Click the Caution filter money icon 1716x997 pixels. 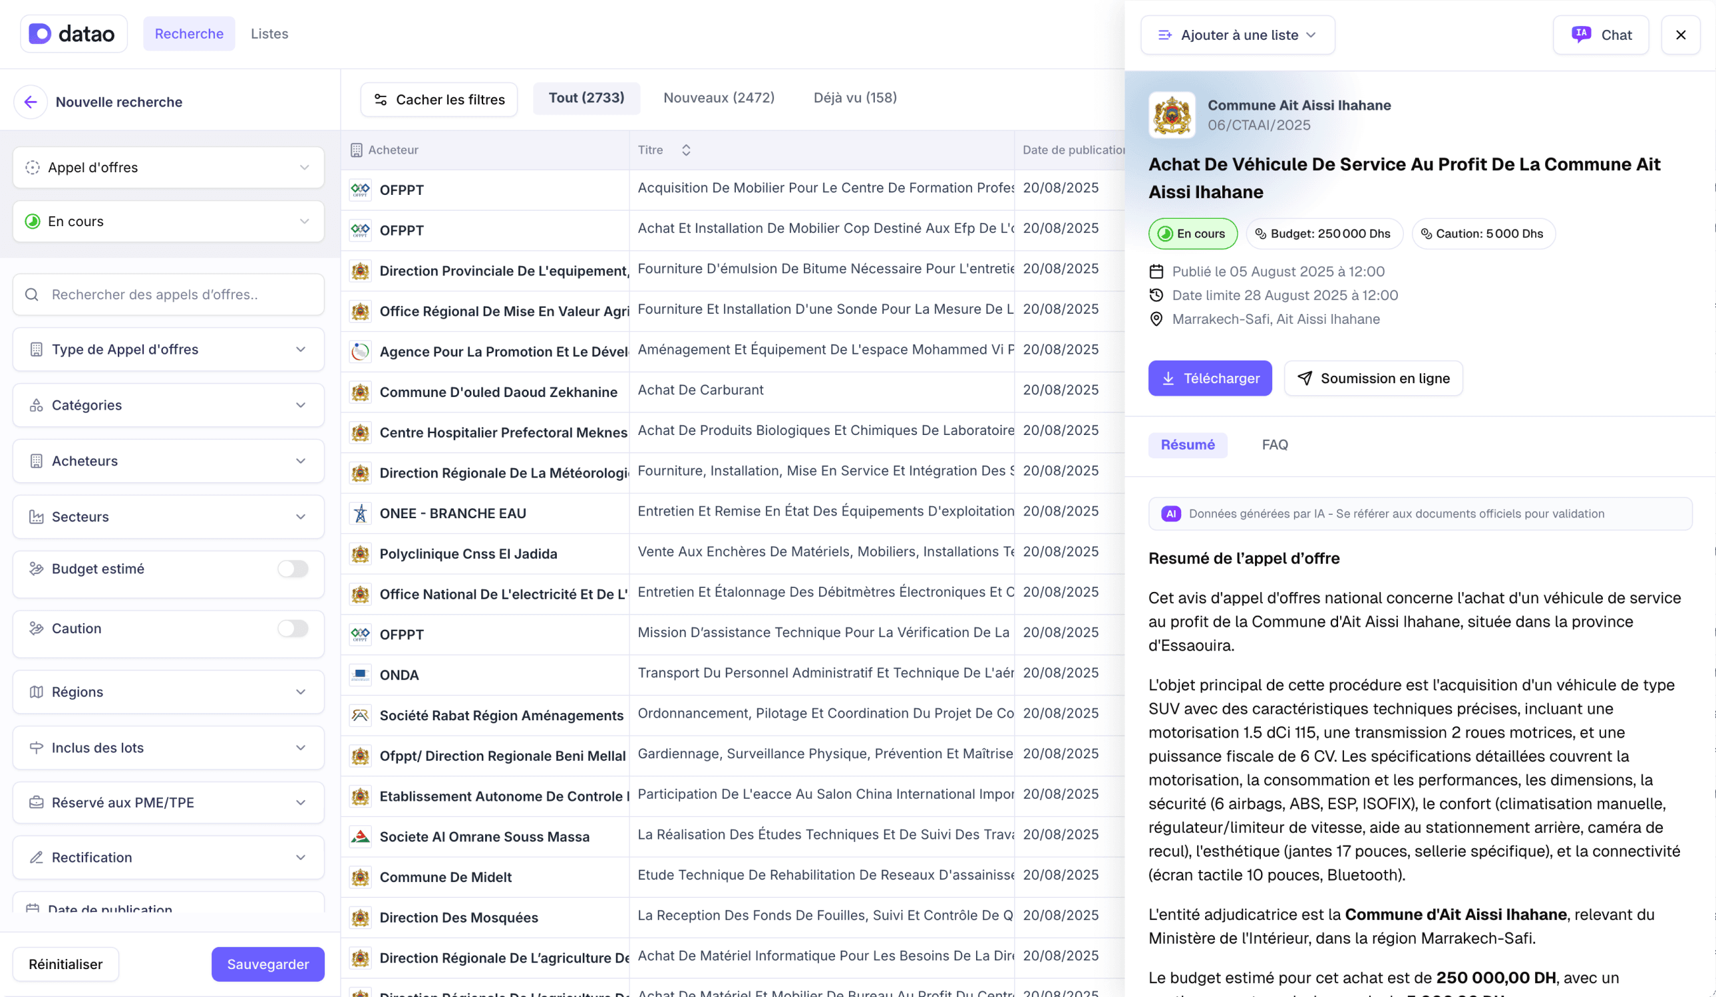37,628
